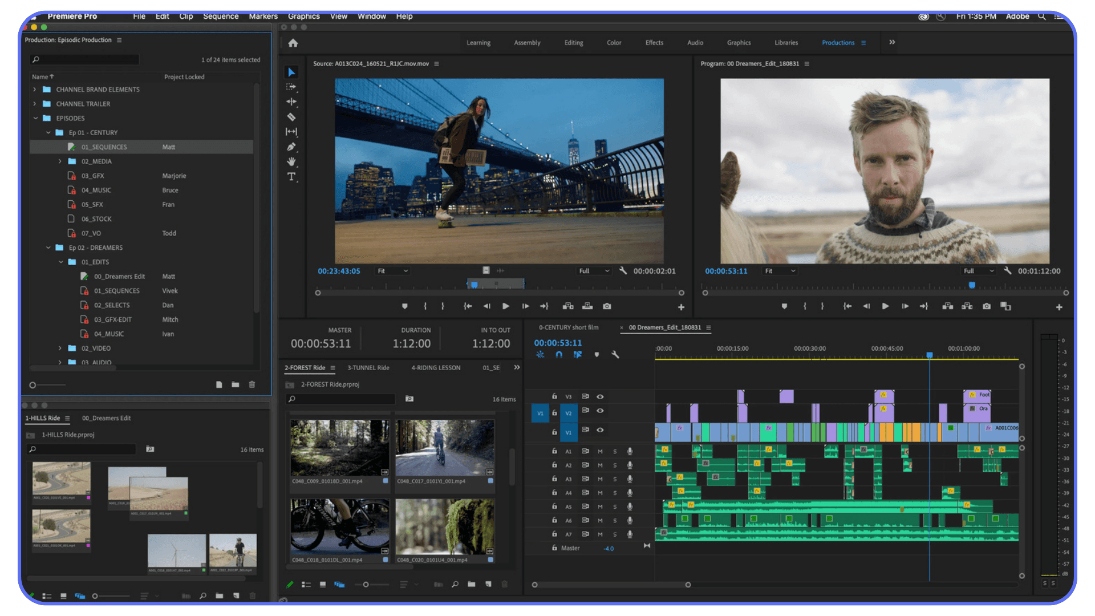Select the Selection arrow tool
1095x616 pixels.
(x=291, y=72)
